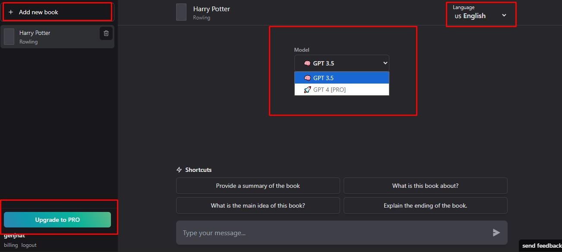Click the brain icon in GPT 3.5 option
This screenshot has width=562, height=252.
[307, 78]
